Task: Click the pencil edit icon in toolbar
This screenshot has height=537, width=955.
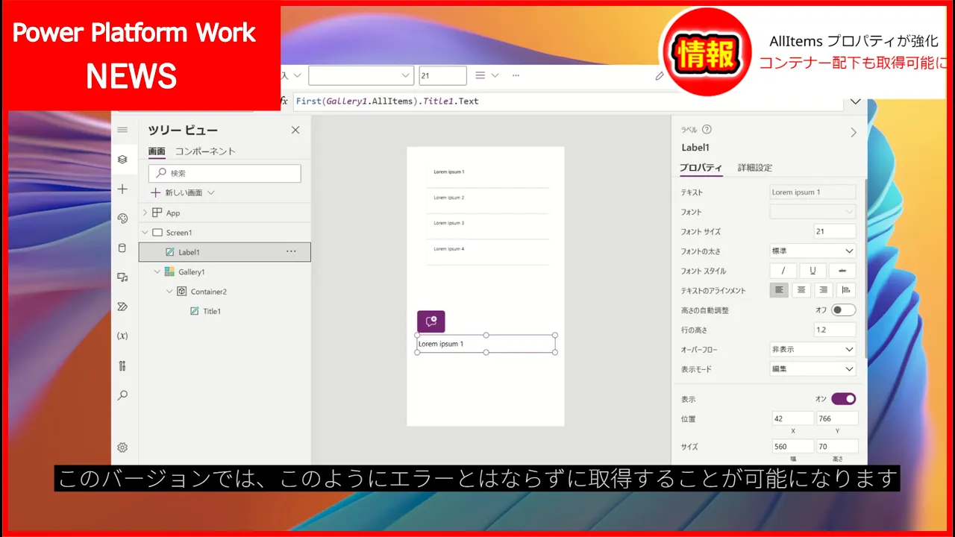Action: tap(660, 75)
